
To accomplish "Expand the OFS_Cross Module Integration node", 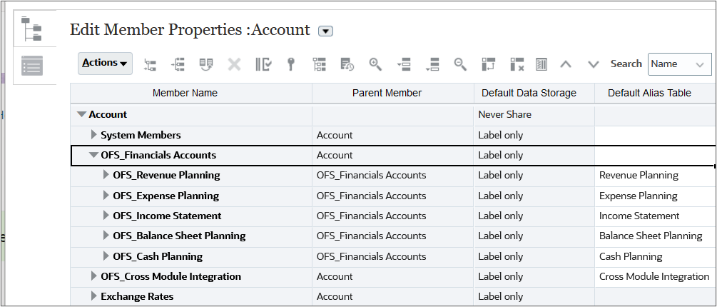I will click(x=93, y=276).
